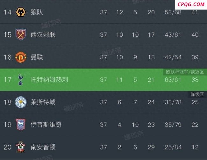Click Tottenham's 63/61 goals figure

(173, 80)
